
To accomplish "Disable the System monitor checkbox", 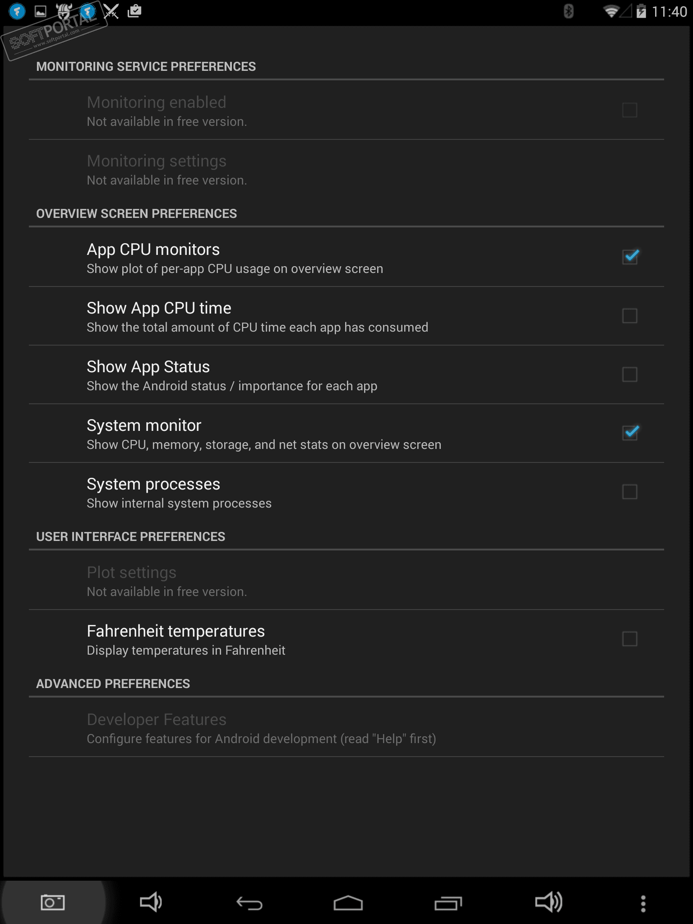I will pyautogui.click(x=630, y=433).
